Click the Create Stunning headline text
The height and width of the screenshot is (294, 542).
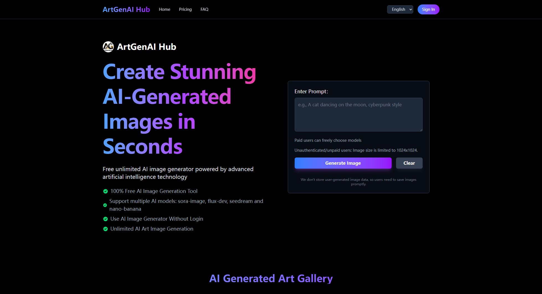coord(179,72)
